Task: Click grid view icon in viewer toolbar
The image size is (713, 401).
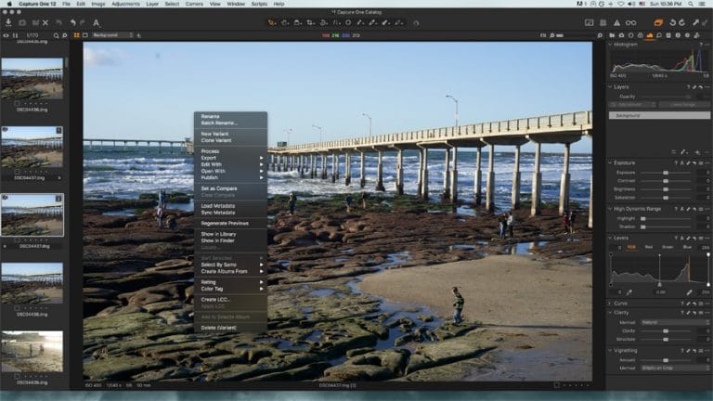Action: click(76, 35)
